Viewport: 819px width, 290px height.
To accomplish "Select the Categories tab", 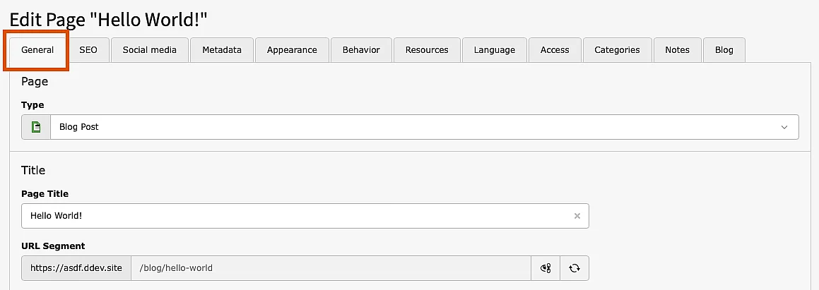I will pyautogui.click(x=617, y=50).
